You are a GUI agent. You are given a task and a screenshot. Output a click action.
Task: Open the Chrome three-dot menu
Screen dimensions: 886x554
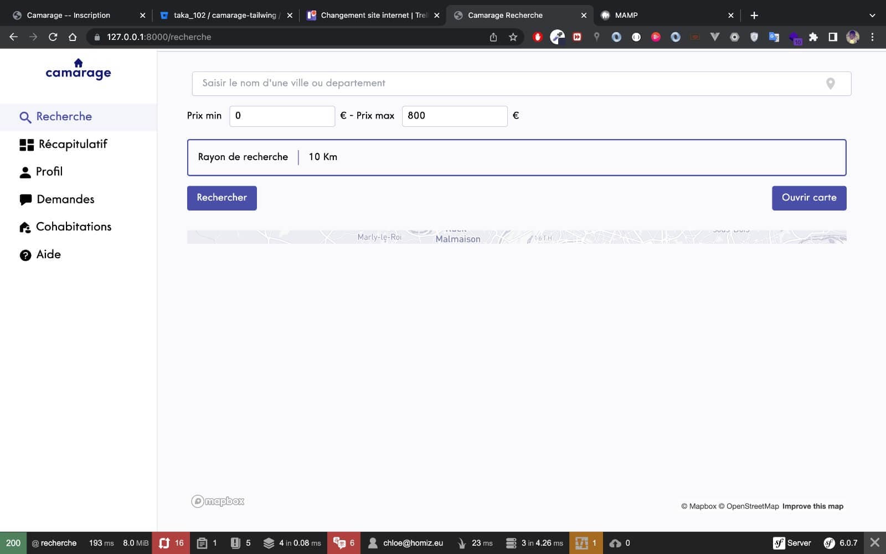pyautogui.click(x=873, y=37)
